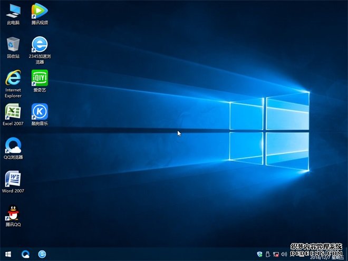The height and width of the screenshot is (261, 348).
Task: Select the 腾讯QQ penguin desktop icon
Action: click(x=13, y=216)
